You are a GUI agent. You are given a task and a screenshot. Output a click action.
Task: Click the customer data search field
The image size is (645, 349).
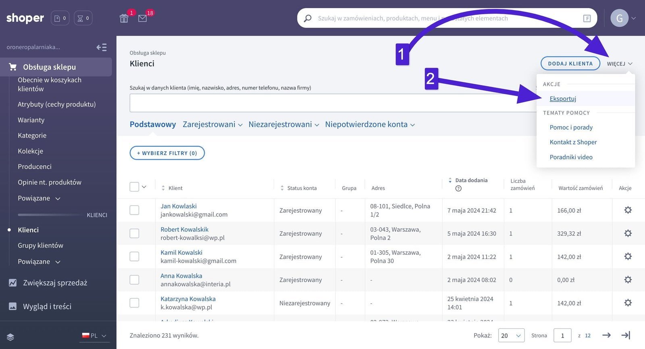tap(331, 103)
